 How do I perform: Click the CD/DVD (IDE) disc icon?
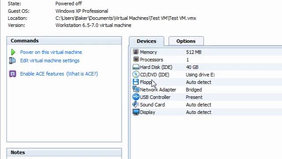(x=136, y=74)
